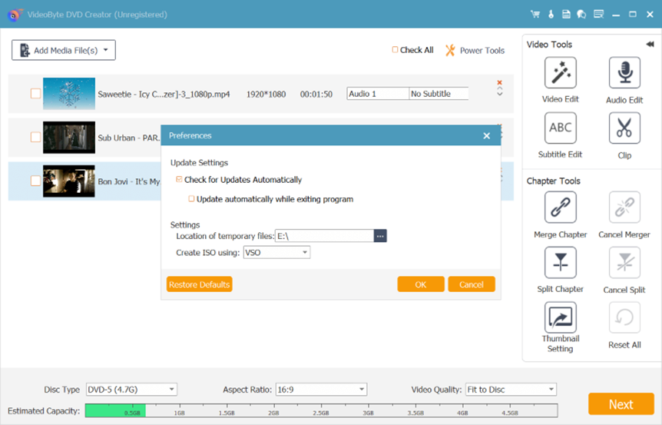
Task: Move the Saweetie video up with arrow
Action: (499, 88)
